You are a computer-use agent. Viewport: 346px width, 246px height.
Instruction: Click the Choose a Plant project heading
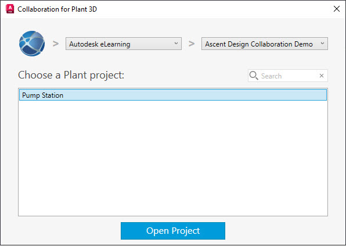click(71, 75)
